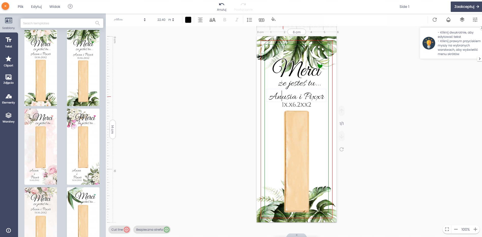Screen dimensions: 482x237
Task: Open the fill color bucket tool
Action: (x=273, y=20)
